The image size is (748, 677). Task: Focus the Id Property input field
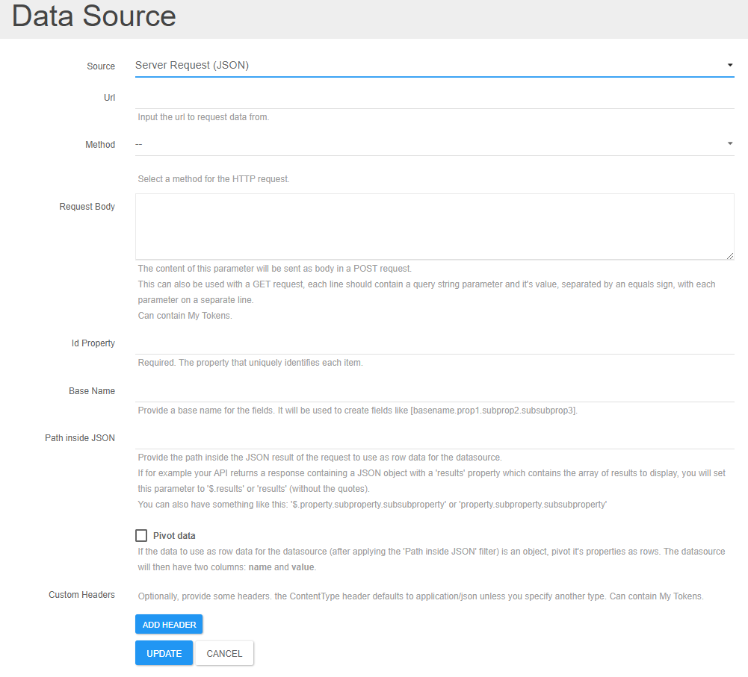[434, 343]
